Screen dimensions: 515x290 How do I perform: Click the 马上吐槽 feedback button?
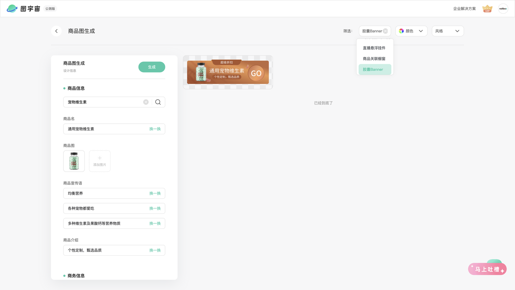coord(487,269)
